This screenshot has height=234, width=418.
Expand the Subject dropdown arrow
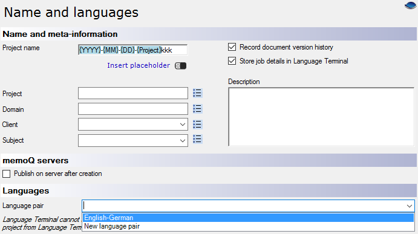point(183,140)
